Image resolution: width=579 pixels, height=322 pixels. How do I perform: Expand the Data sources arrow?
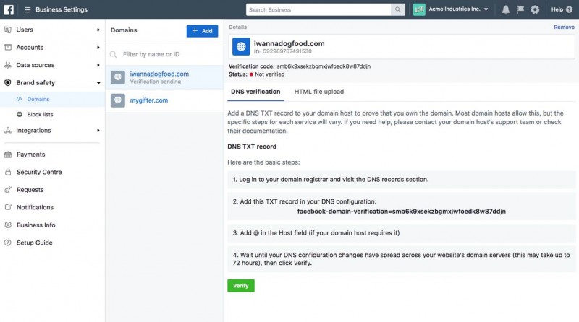point(98,65)
